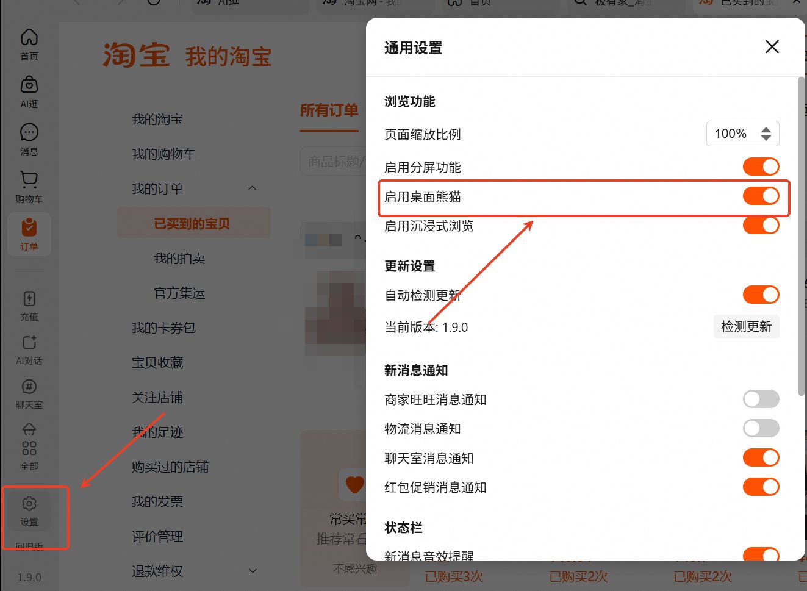Go to the 首页 home icon in sidebar
This screenshot has height=591, width=807.
click(29, 44)
